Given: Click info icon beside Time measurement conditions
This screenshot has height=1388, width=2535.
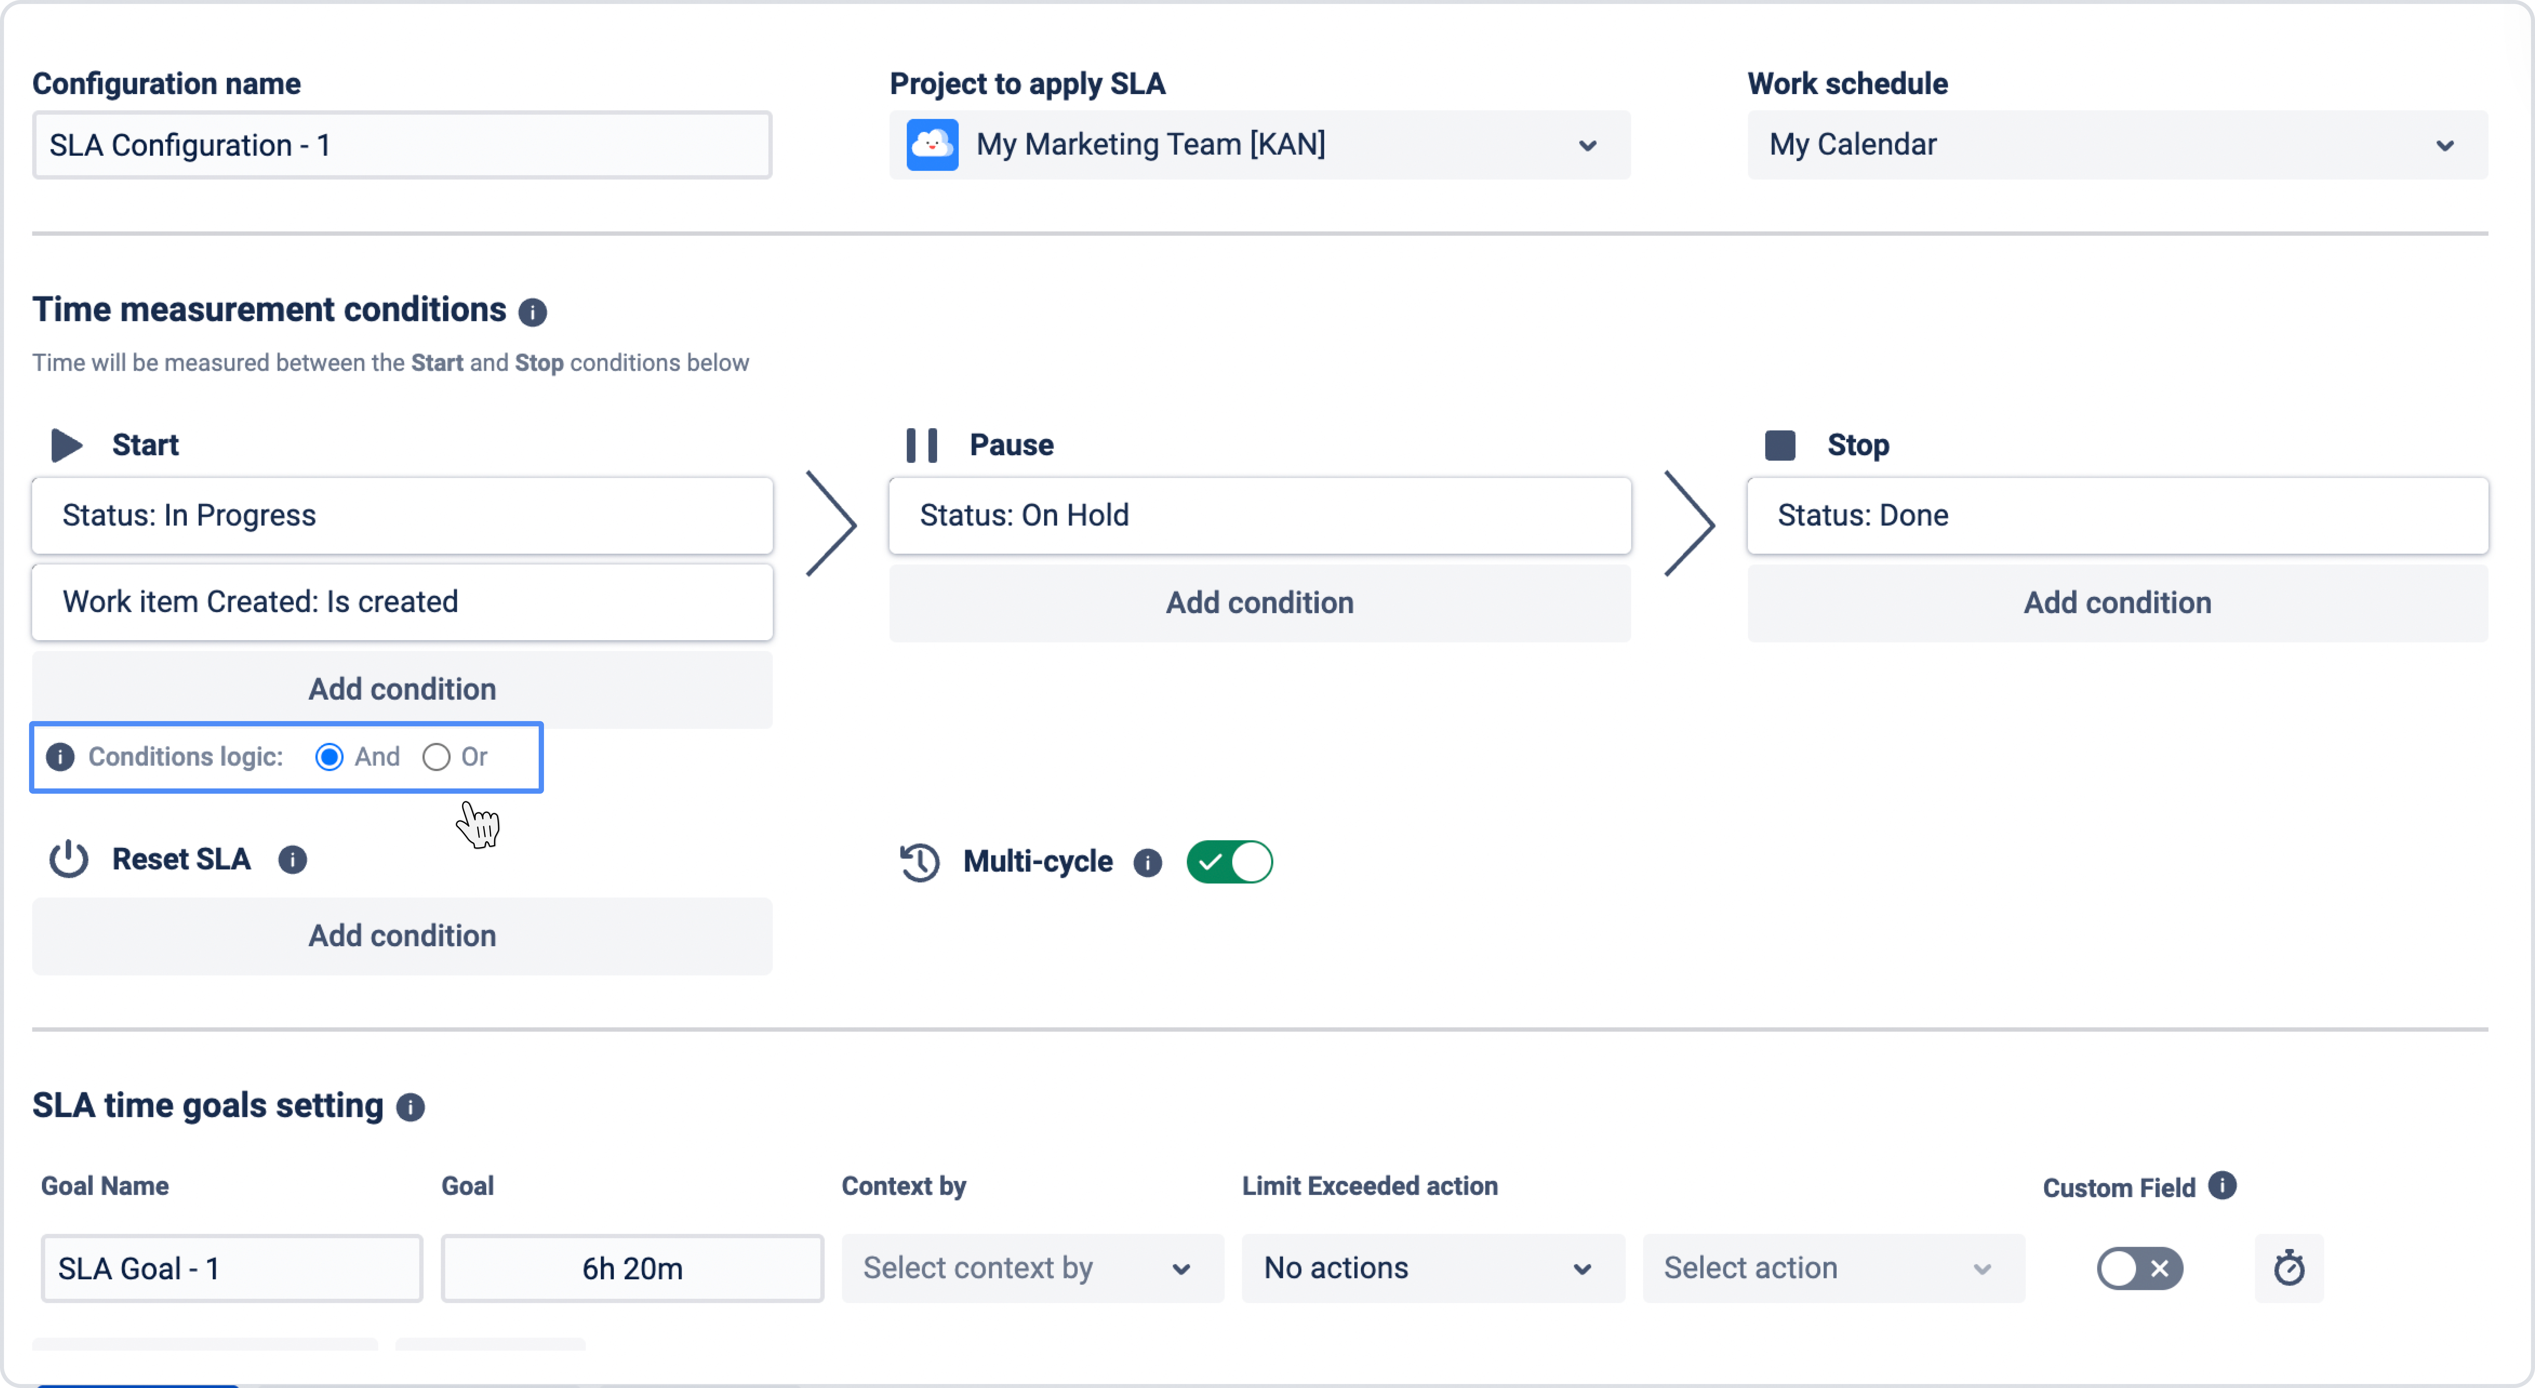Looking at the screenshot, I should point(532,312).
